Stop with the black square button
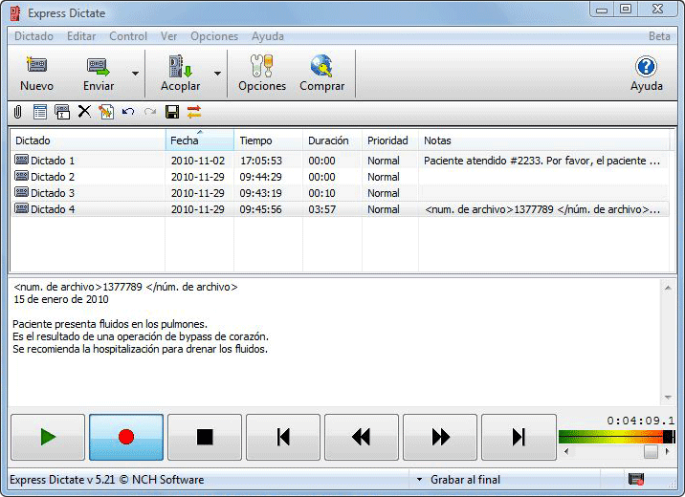 [x=205, y=437]
